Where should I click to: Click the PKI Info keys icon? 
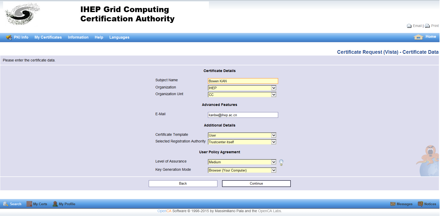coord(9,37)
